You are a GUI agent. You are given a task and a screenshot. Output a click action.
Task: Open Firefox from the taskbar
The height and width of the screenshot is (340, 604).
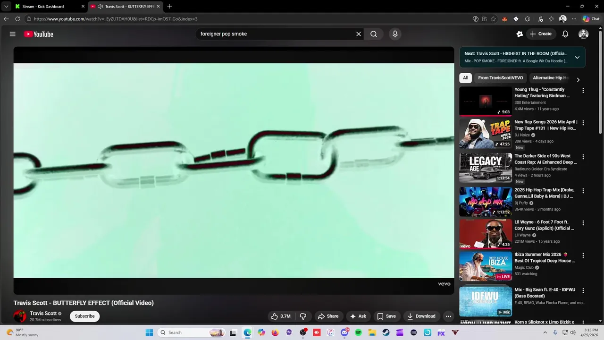pyautogui.click(x=275, y=332)
